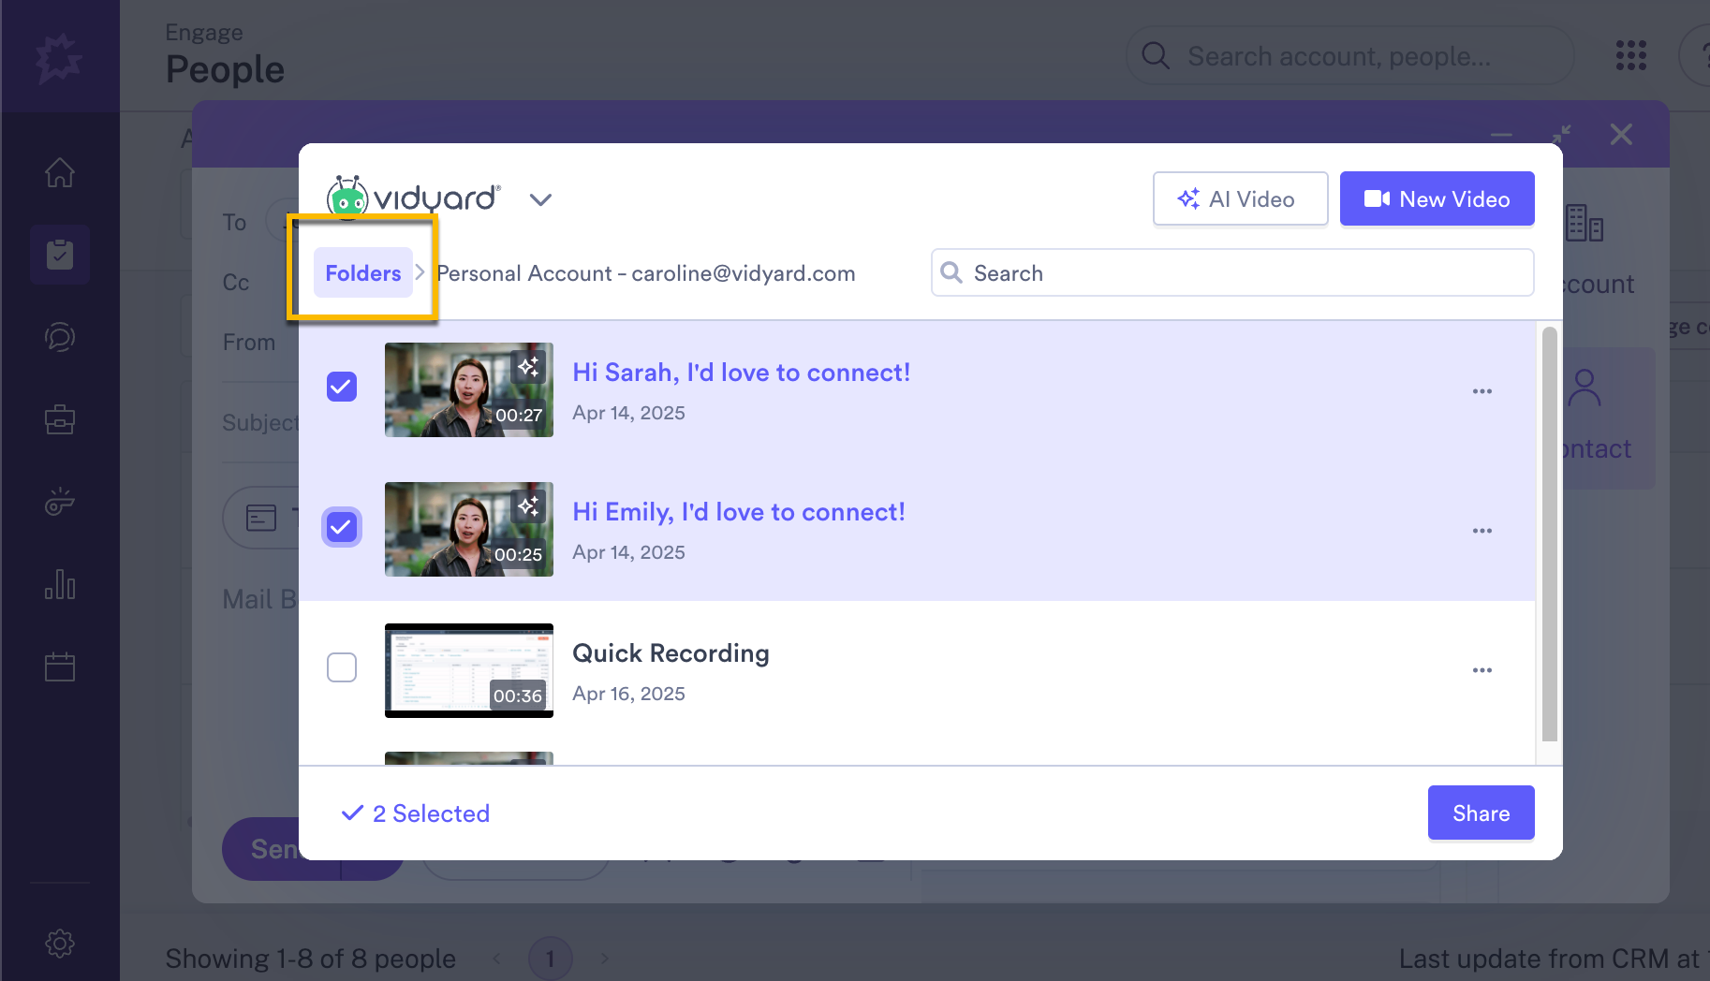
Task: Expand the Vidyard account dropdown chevron
Action: pyautogui.click(x=540, y=199)
